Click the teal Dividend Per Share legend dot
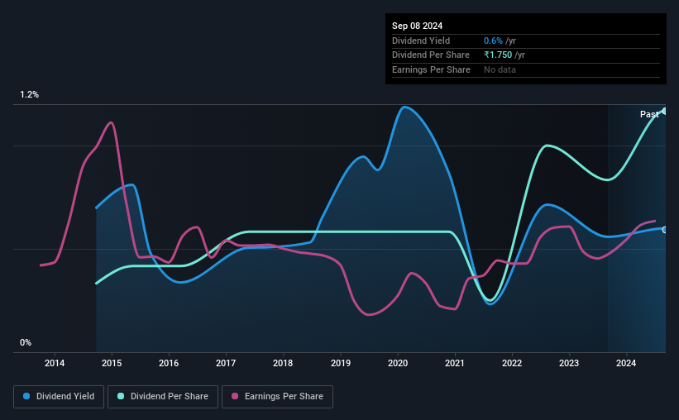 tap(121, 396)
